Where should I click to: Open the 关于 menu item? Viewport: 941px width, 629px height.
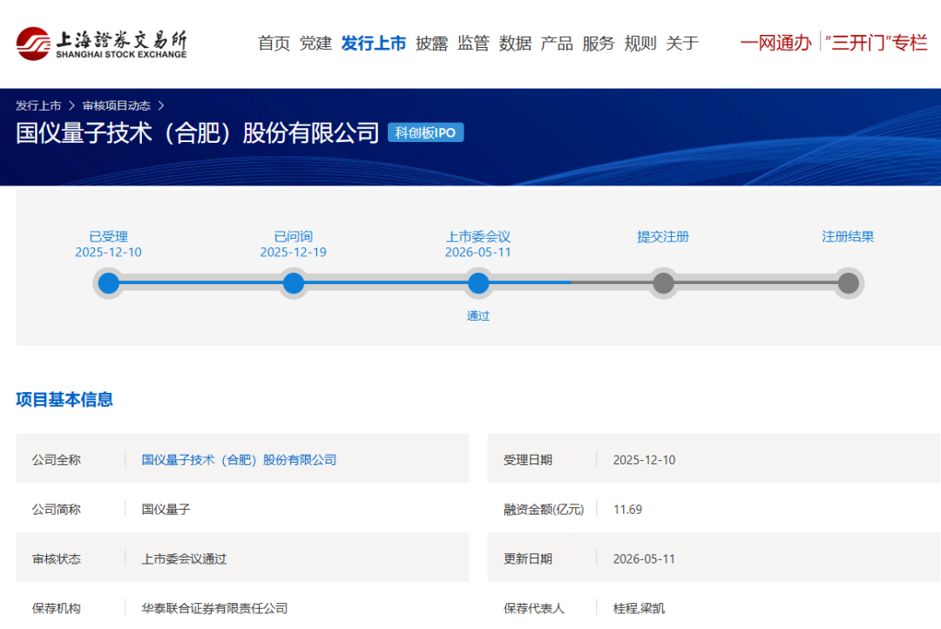pos(681,44)
